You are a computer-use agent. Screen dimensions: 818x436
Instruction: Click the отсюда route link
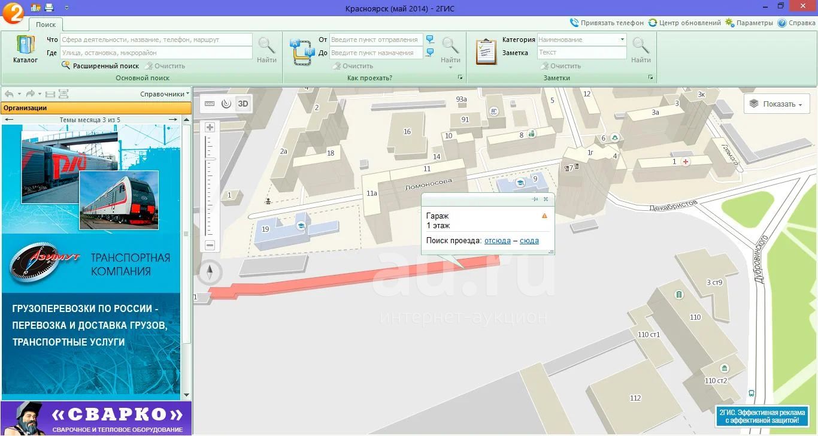click(x=498, y=241)
